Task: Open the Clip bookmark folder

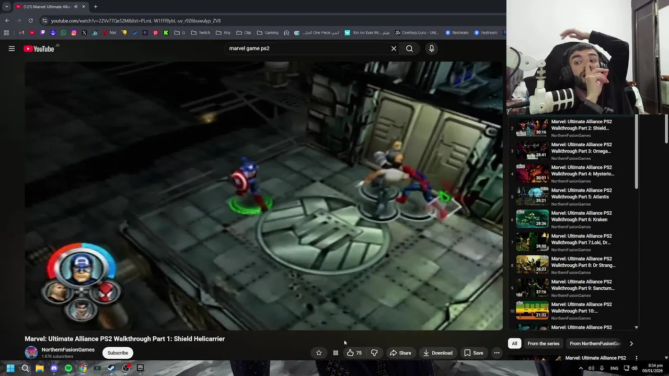Action: click(x=244, y=33)
